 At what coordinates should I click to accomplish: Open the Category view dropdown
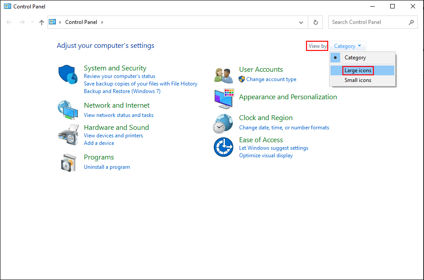click(347, 46)
